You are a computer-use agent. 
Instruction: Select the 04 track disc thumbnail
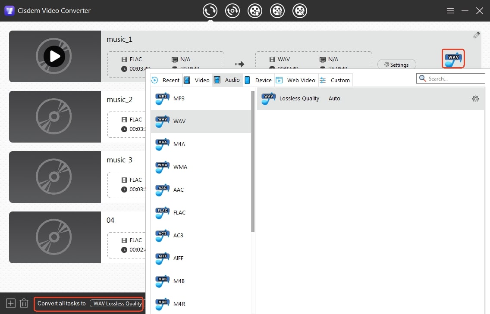pos(55,237)
